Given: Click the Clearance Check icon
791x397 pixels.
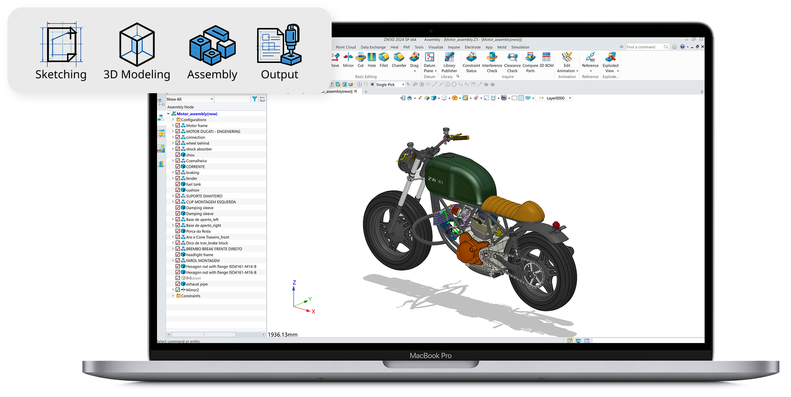Looking at the screenshot, I should click(x=512, y=57).
